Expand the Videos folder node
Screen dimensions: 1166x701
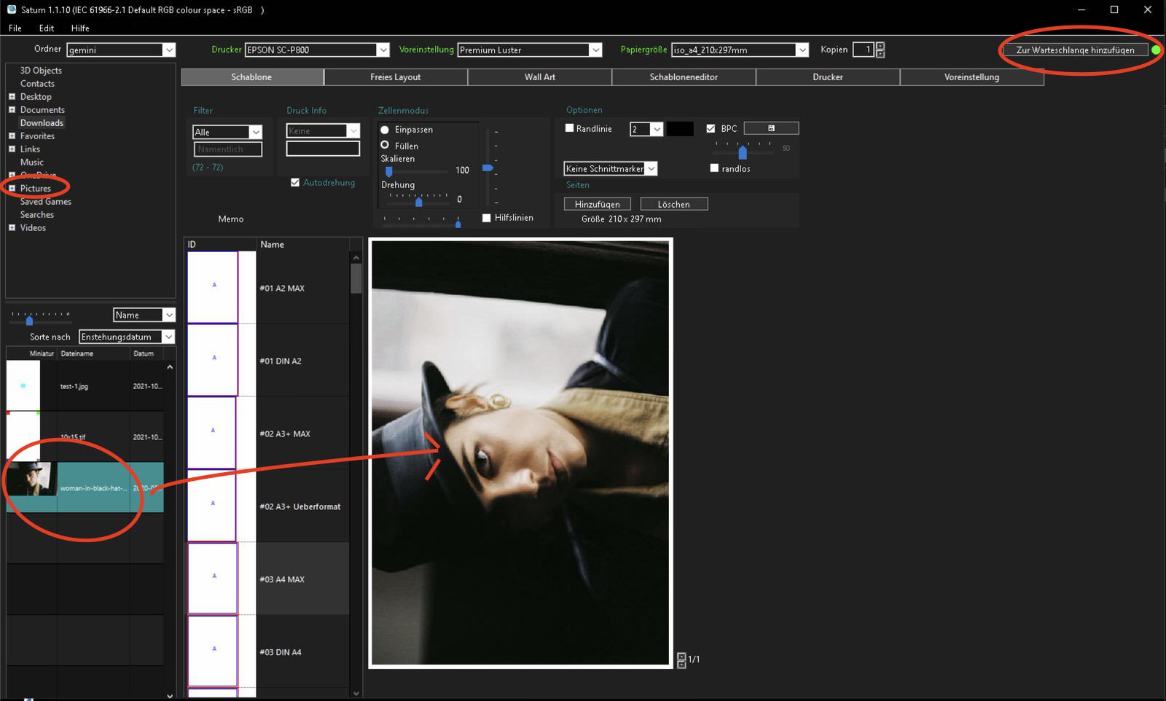click(x=12, y=227)
